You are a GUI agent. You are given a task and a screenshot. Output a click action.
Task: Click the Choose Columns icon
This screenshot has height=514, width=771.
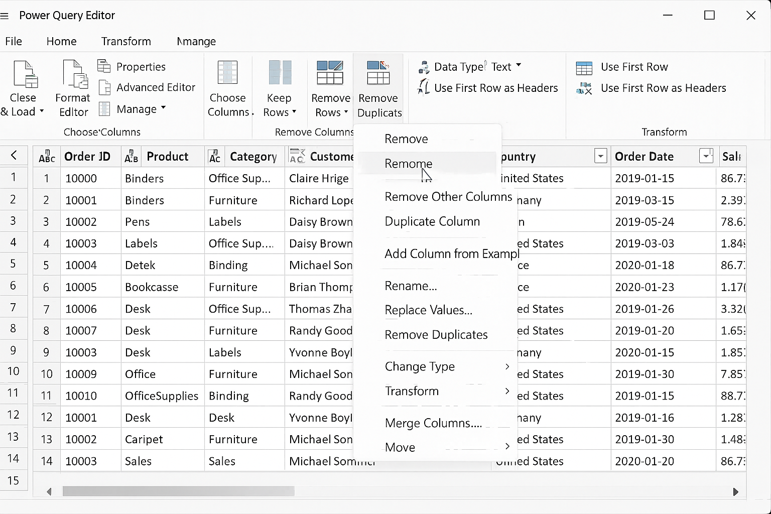point(227,72)
